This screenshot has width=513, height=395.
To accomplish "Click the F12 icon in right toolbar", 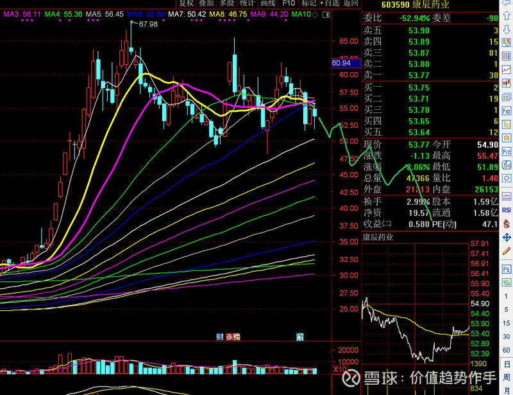I will click(507, 152).
